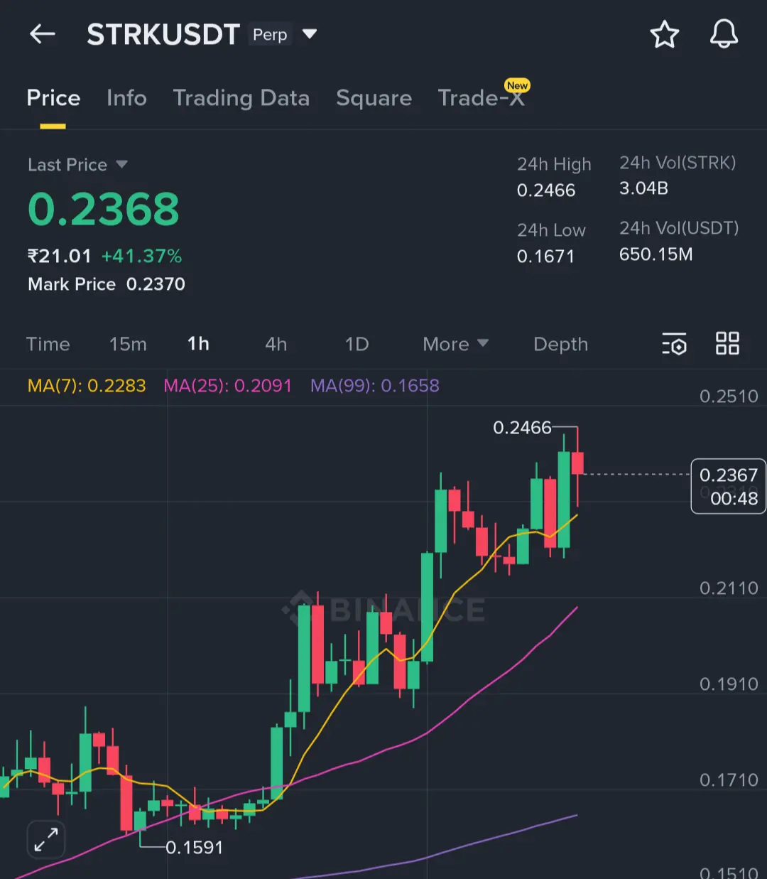Screen dimensions: 767x879
Task: Add STRKUSDT to favorites with star icon
Action: [x=665, y=34]
